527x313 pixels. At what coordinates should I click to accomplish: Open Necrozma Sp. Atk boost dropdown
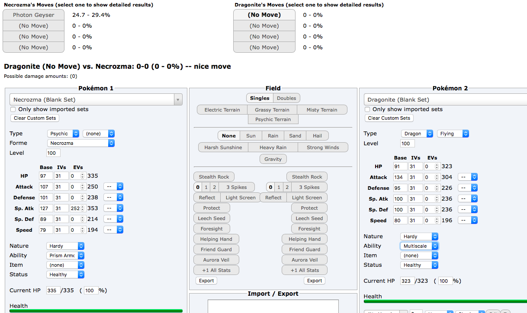[114, 208]
